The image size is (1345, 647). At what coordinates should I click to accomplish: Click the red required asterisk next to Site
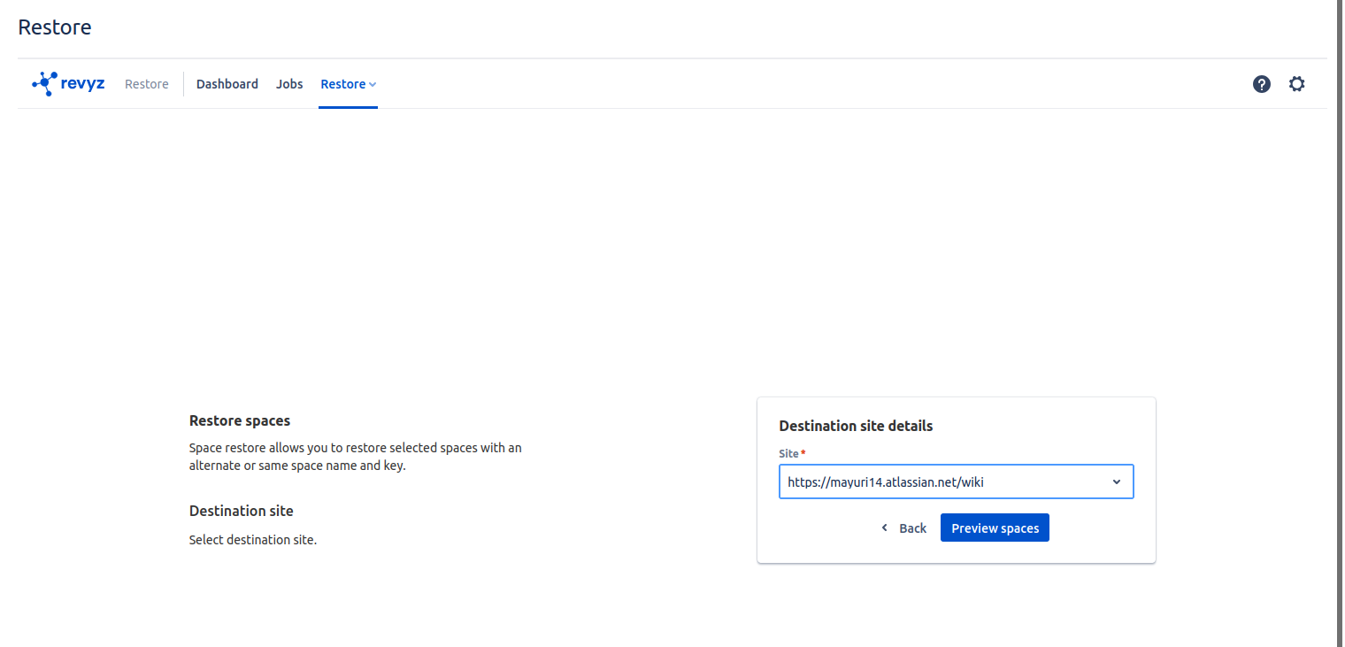coord(803,453)
